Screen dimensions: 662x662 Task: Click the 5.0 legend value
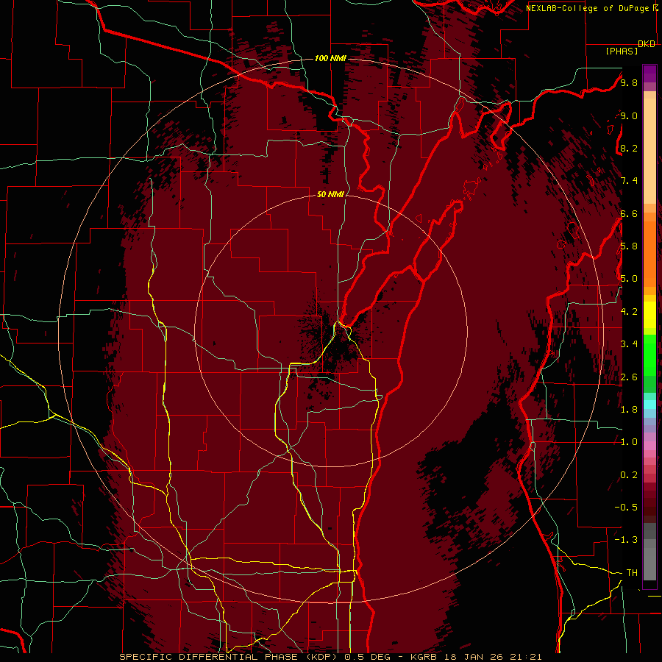tap(629, 279)
